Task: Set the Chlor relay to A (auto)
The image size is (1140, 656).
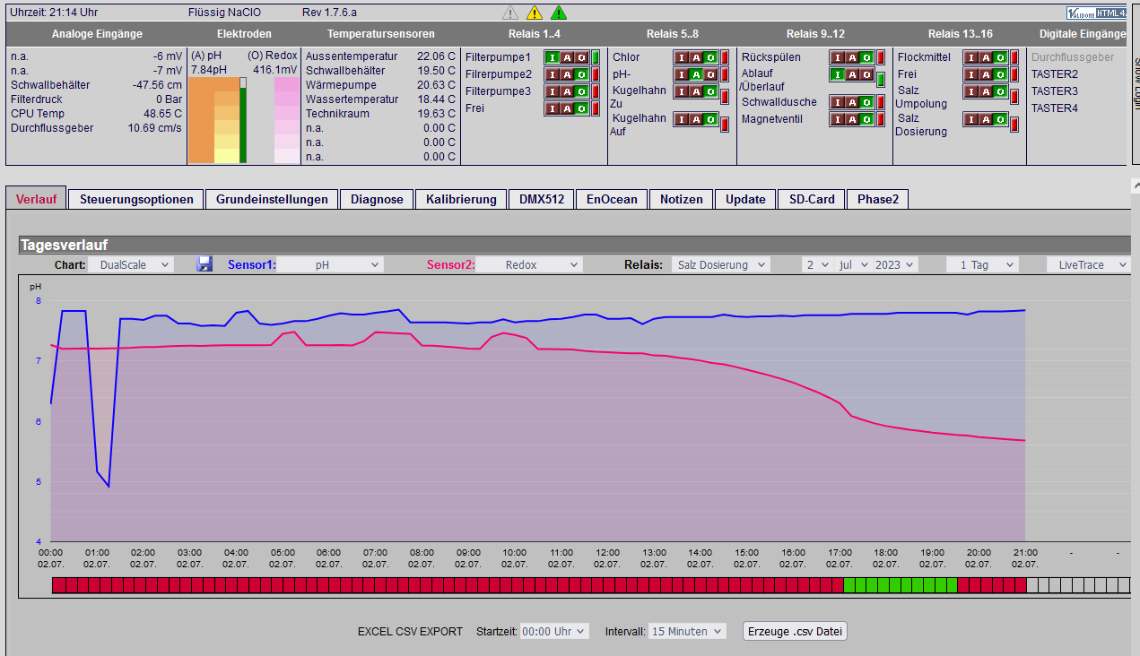Action: click(x=697, y=57)
